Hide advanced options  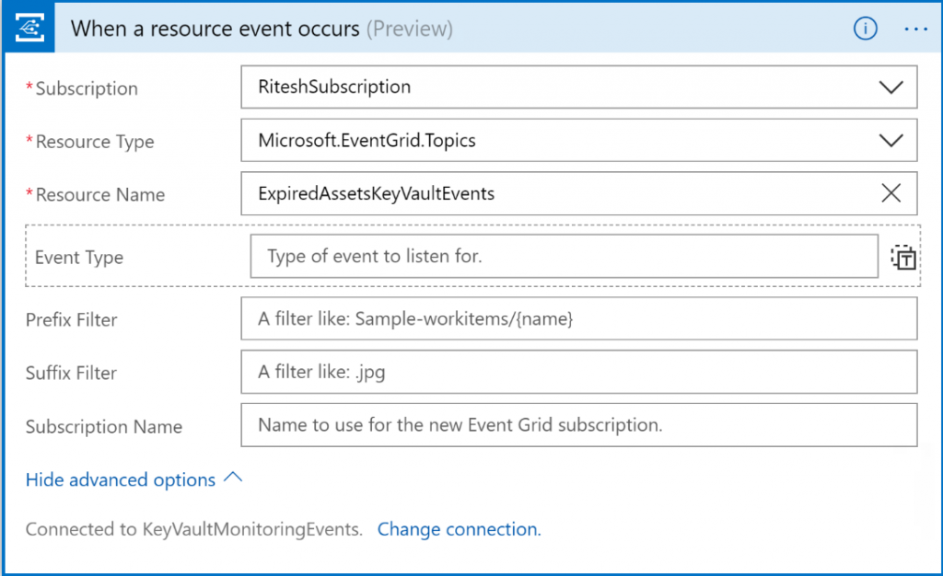point(121,480)
